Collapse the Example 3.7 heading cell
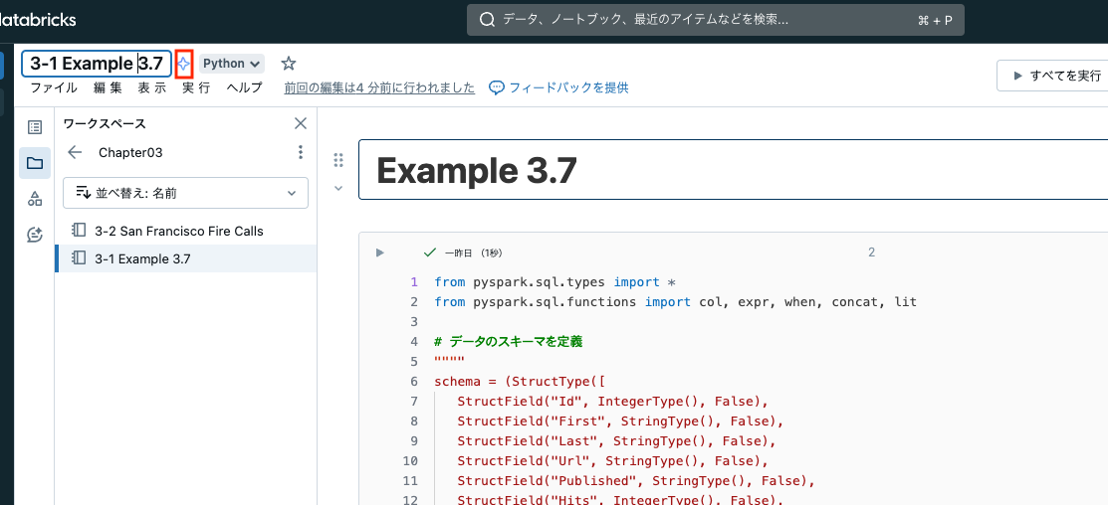Viewport: 1108px width, 505px height. click(338, 188)
